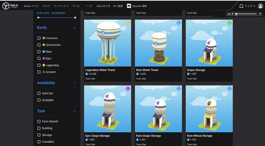Click the Rare Water Tower thumbnail image
The width and height of the screenshot is (265, 146).
tap(158, 43)
